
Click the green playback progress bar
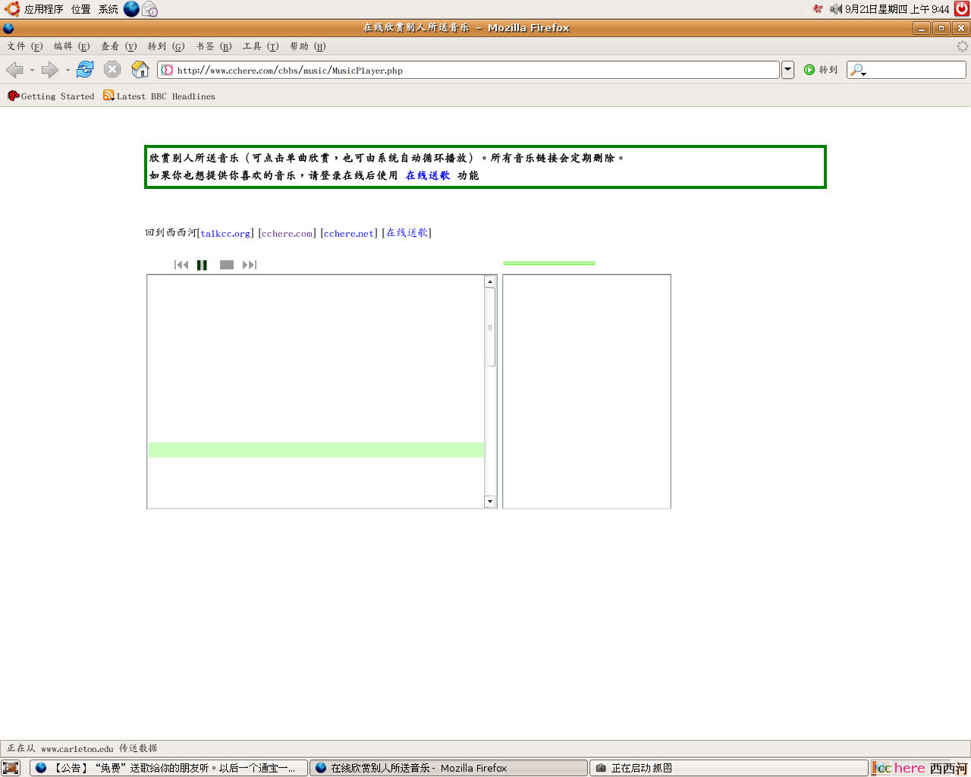[x=549, y=263]
